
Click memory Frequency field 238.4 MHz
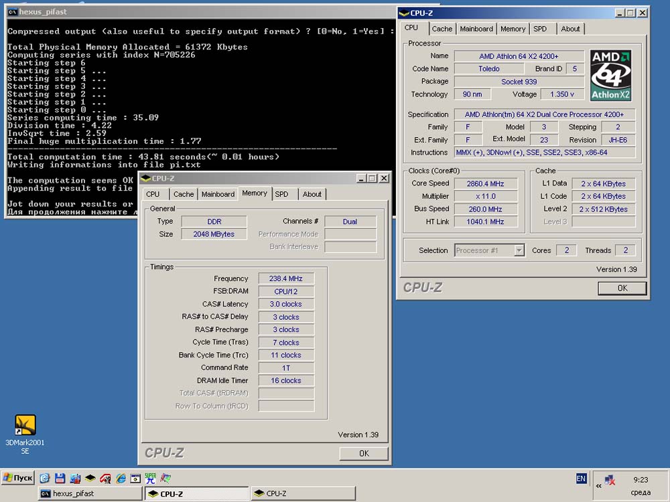[286, 278]
